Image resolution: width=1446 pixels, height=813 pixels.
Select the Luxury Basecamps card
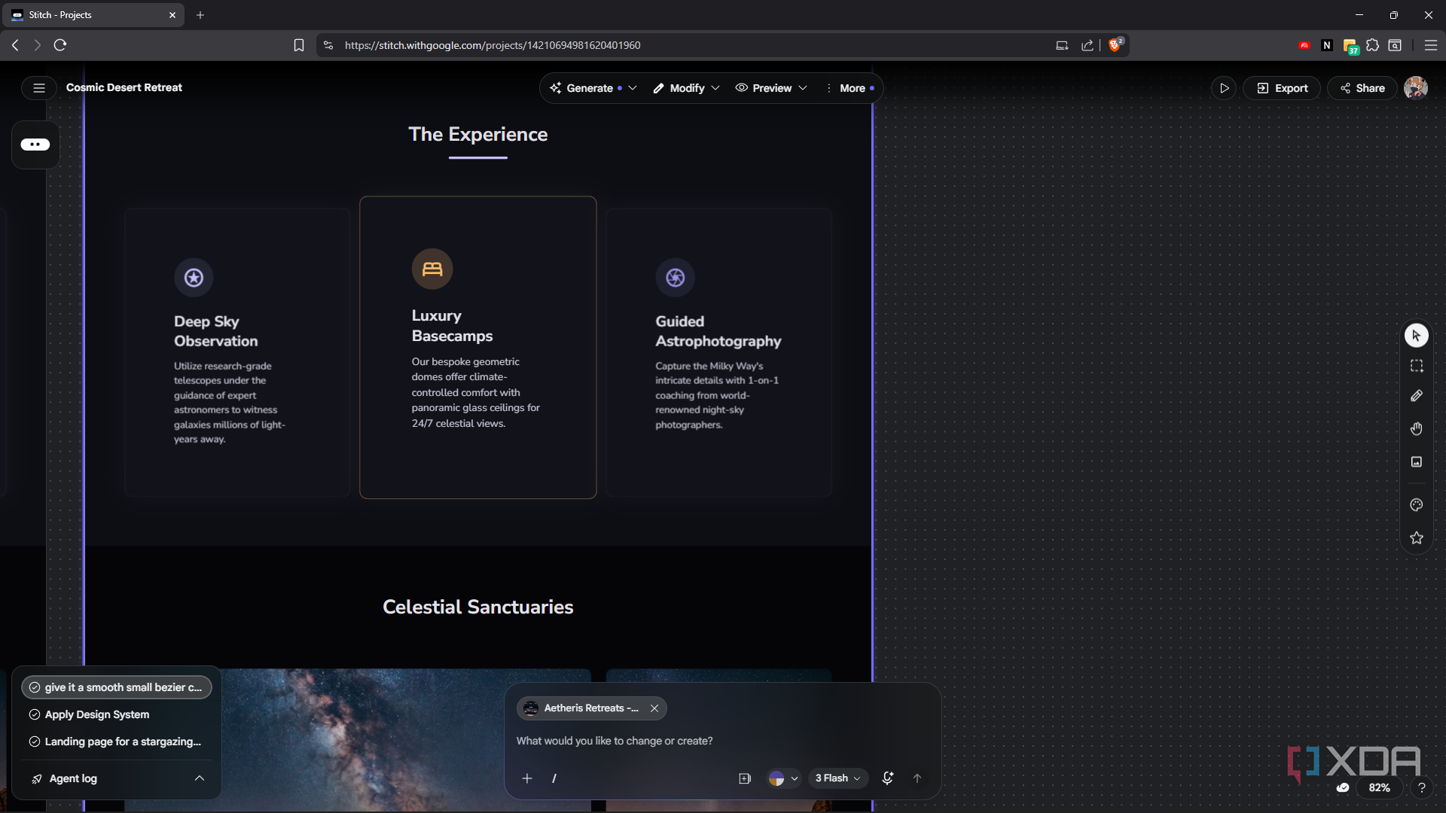click(477, 347)
